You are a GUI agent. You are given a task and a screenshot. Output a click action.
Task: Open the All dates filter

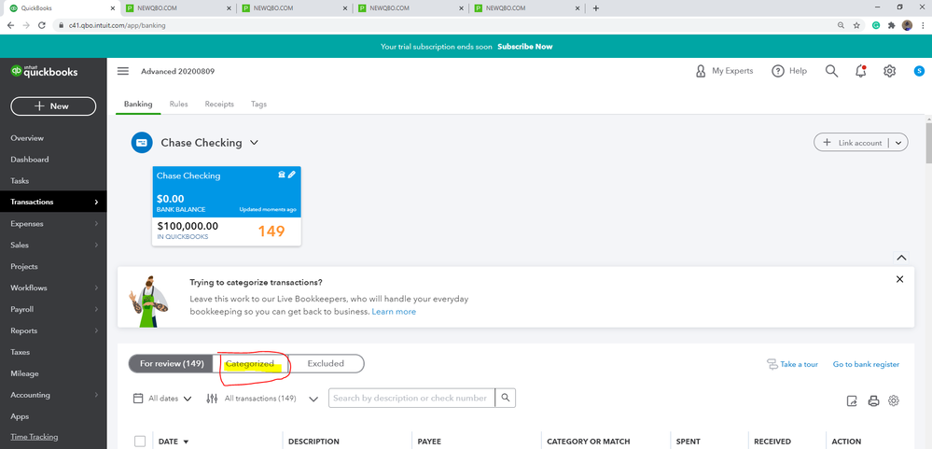click(x=162, y=399)
